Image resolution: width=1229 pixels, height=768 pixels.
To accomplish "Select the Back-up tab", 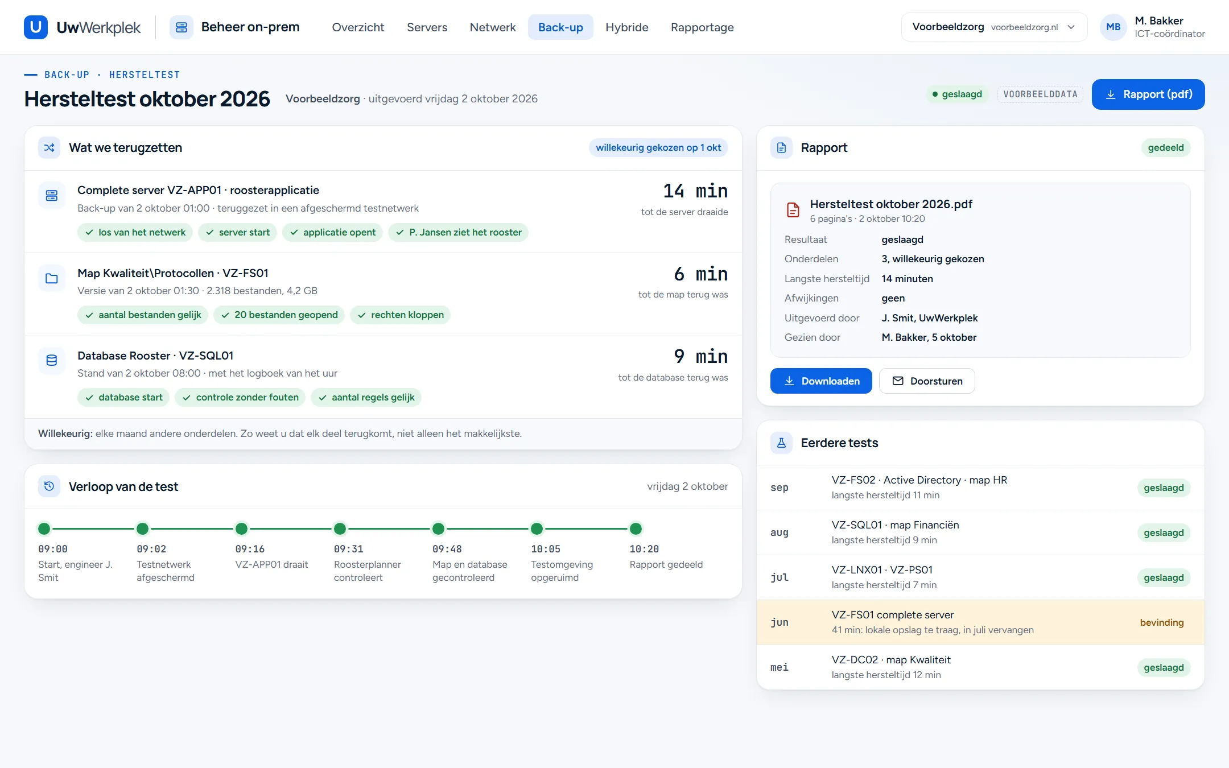I will [x=560, y=27].
